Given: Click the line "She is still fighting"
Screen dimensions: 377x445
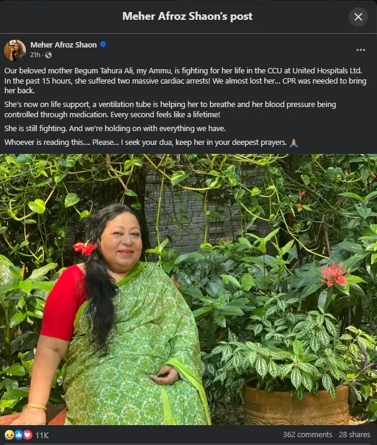Looking at the screenshot, I should (x=115, y=129).
